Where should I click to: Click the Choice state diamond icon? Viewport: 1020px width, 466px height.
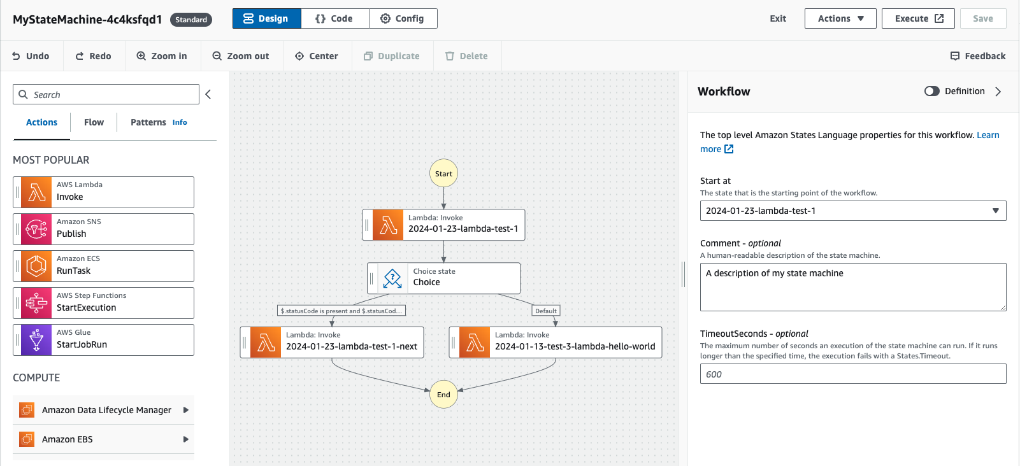click(x=393, y=278)
